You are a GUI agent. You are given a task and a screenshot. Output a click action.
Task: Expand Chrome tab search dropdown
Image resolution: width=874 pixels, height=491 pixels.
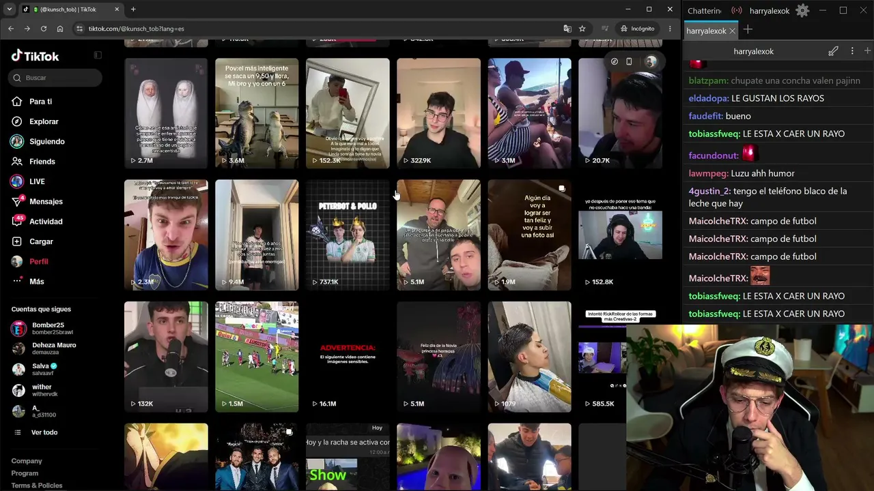[10, 10]
